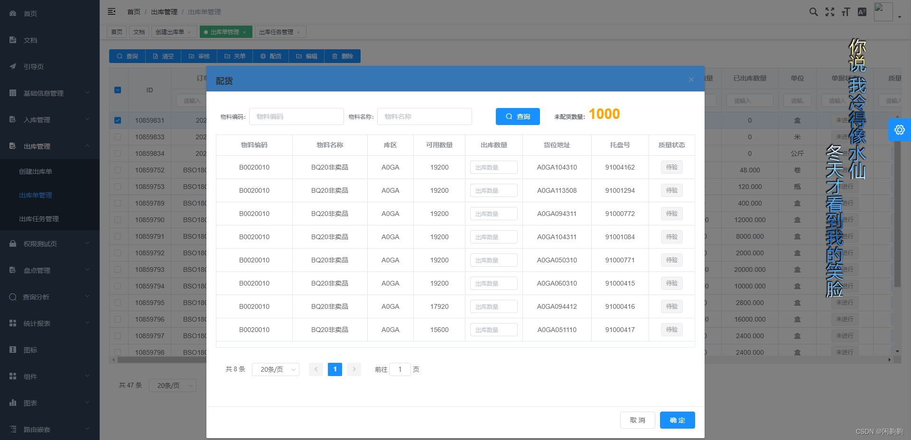The height and width of the screenshot is (440, 911).
Task: Click the 出库管理 sidebar icon
Action: coord(13,146)
